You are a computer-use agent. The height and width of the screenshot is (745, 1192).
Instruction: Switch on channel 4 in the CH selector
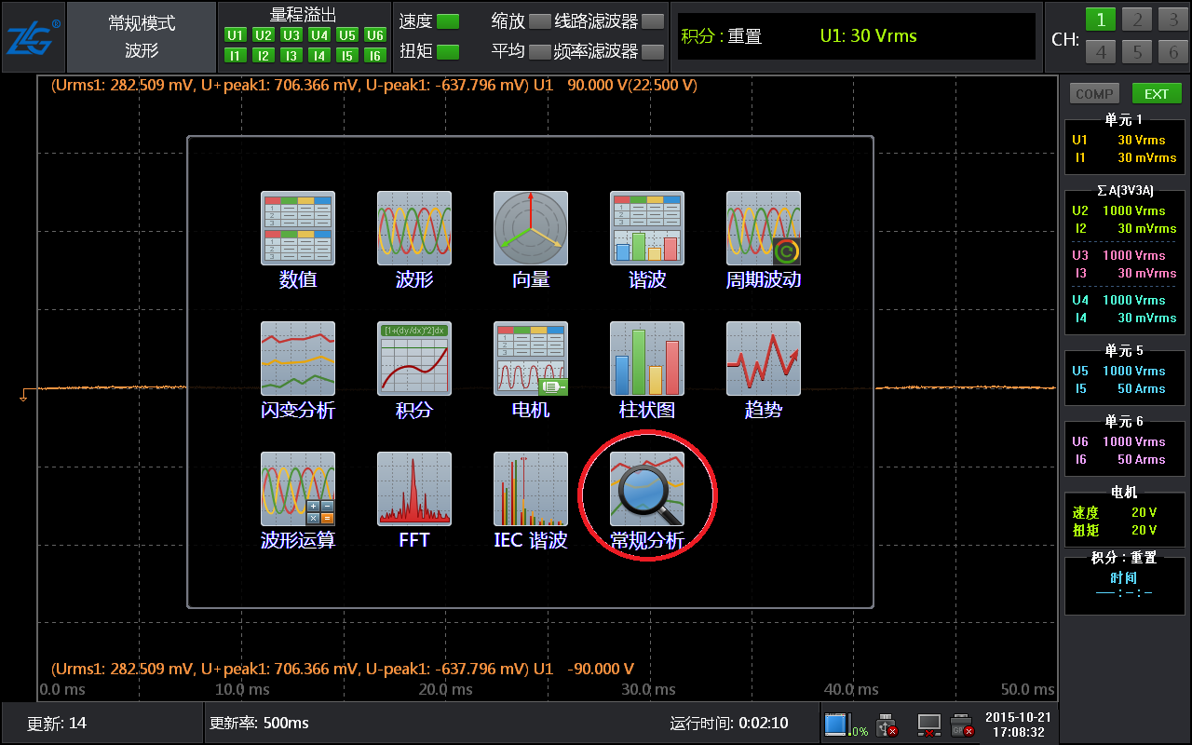[1101, 52]
